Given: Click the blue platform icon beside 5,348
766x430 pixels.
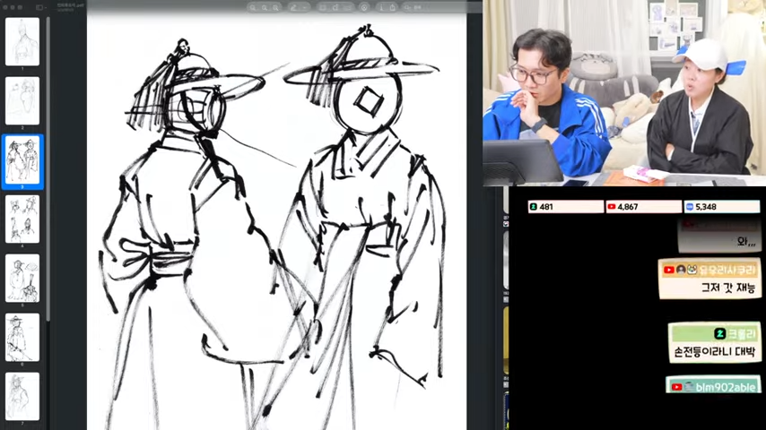Looking at the screenshot, I should [689, 207].
